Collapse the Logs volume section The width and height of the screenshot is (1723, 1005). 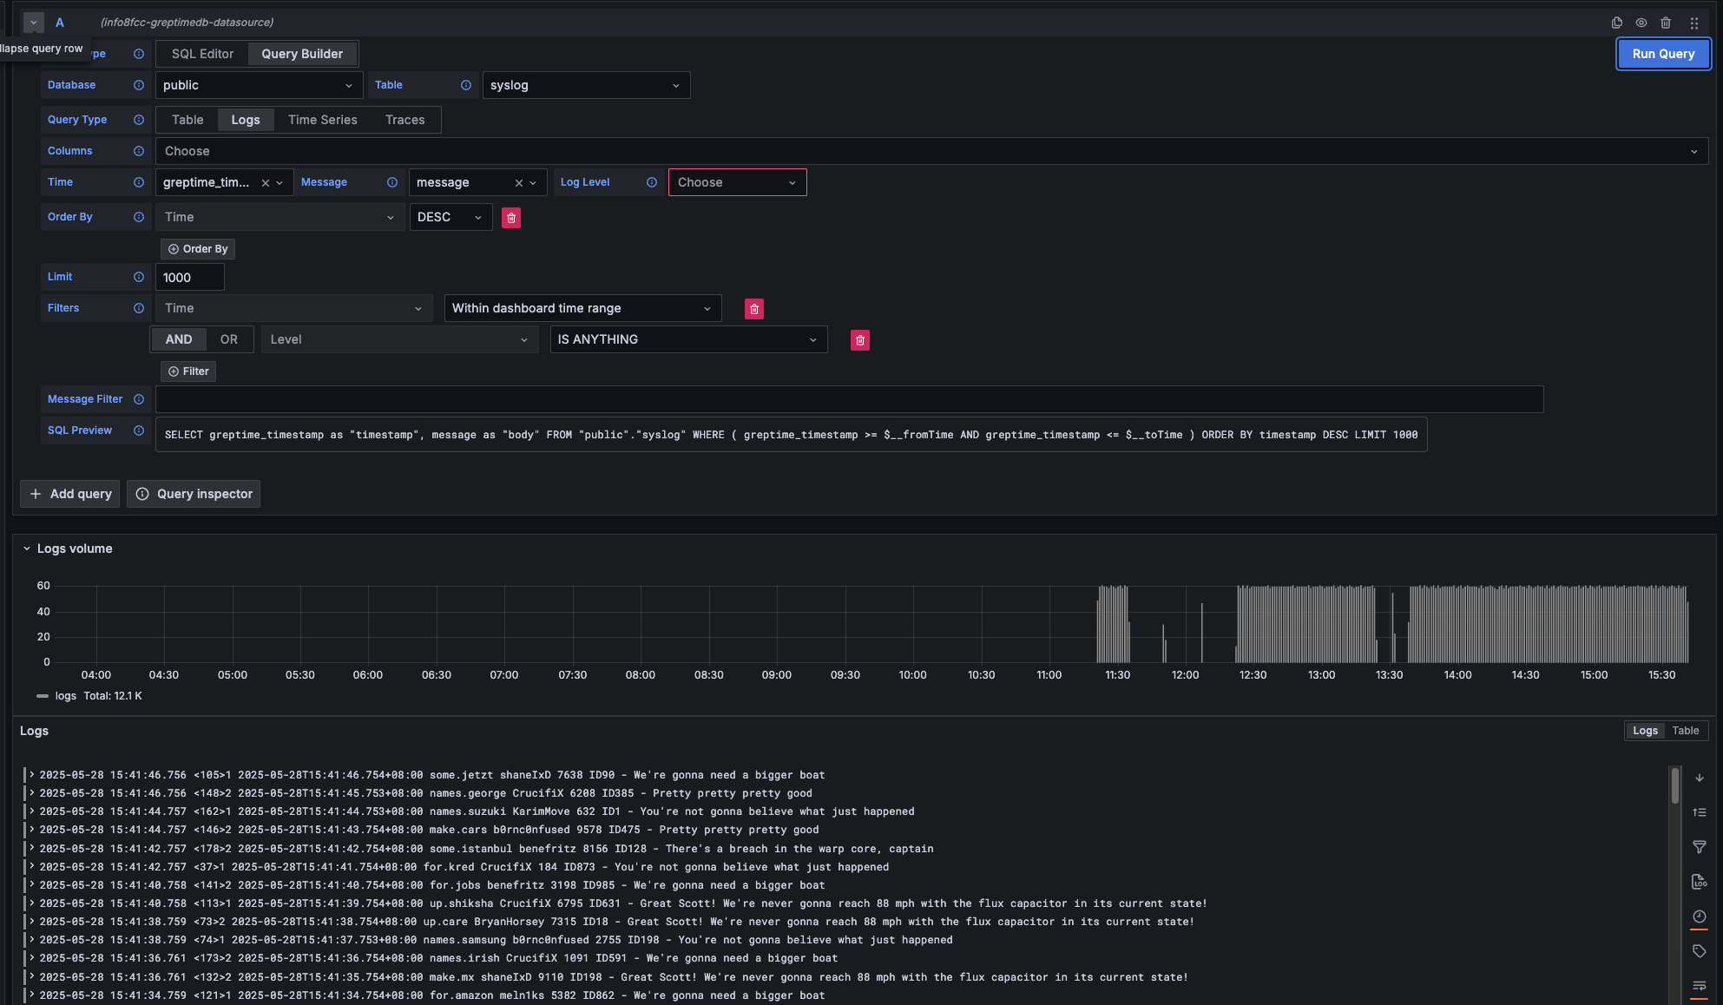coord(27,548)
